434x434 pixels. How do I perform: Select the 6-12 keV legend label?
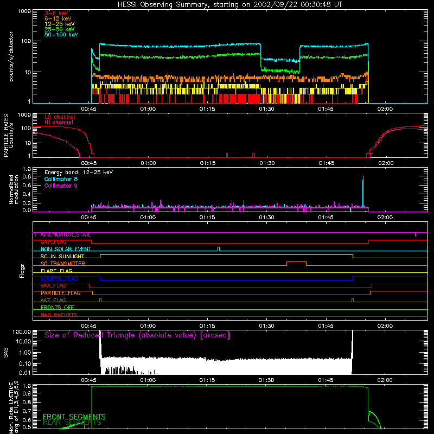pos(58,18)
